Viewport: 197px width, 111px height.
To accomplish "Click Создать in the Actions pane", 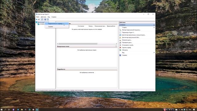I will pos(124,27).
